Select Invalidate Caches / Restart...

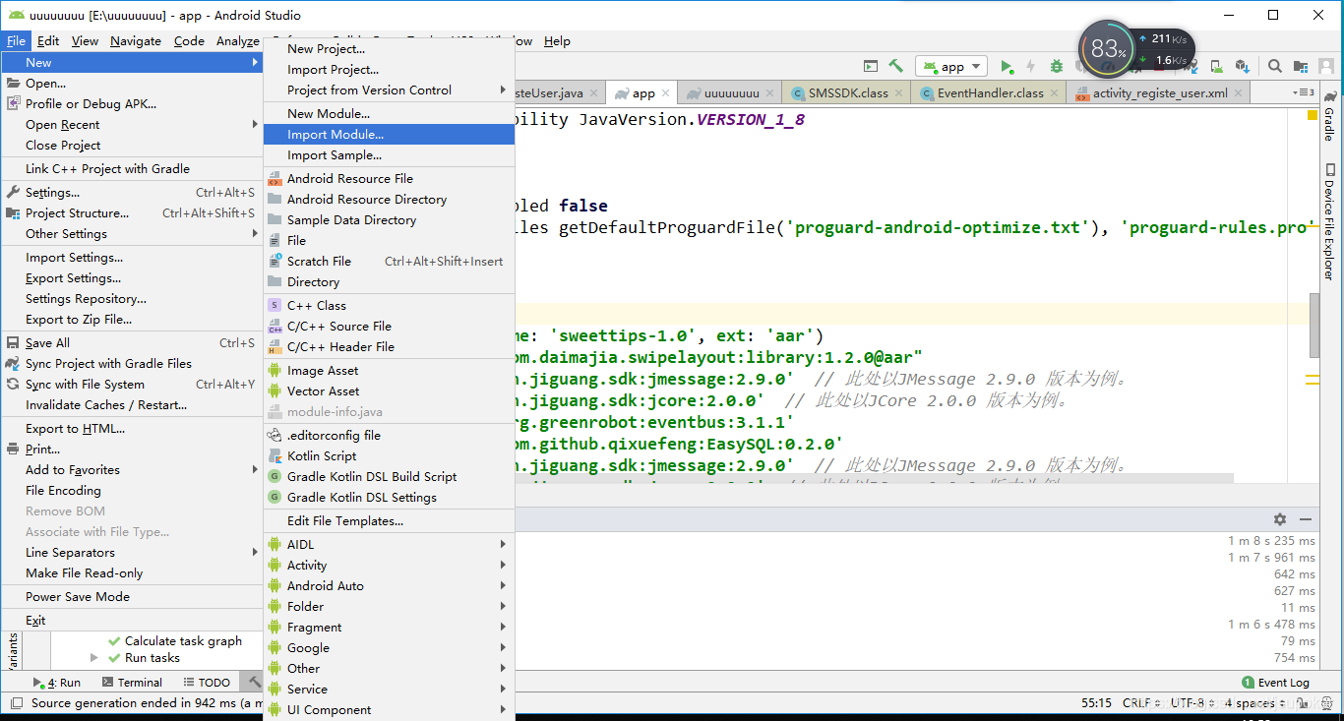(132, 404)
